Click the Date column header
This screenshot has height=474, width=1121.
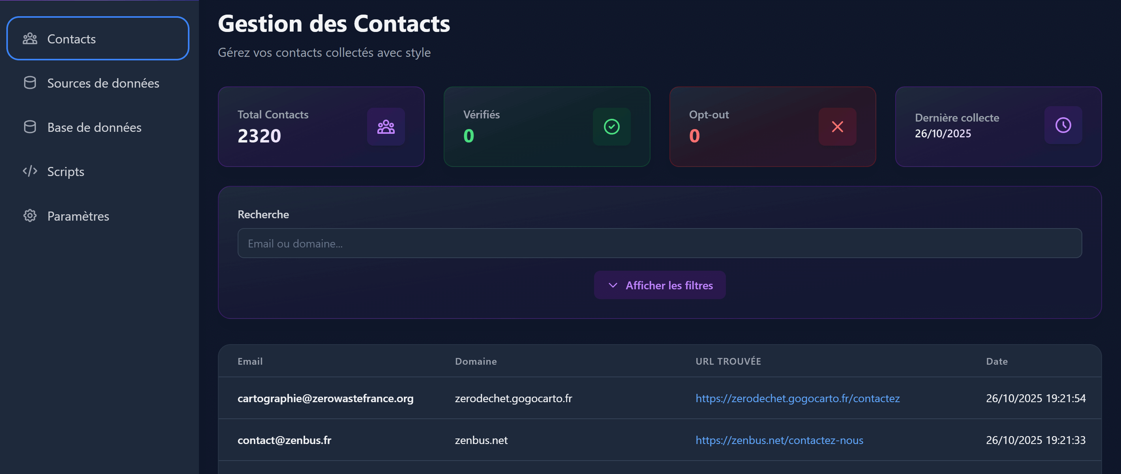tap(997, 361)
